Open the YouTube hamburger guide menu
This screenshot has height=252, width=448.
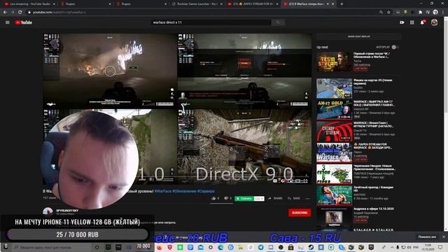8,22
